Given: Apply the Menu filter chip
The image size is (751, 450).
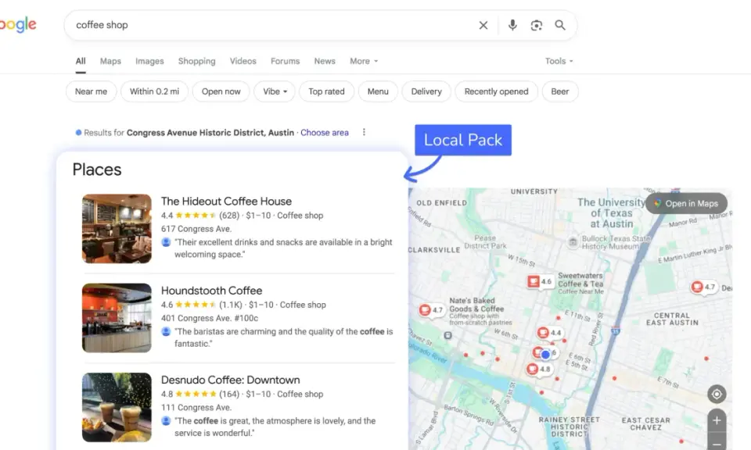Looking at the screenshot, I should (378, 91).
